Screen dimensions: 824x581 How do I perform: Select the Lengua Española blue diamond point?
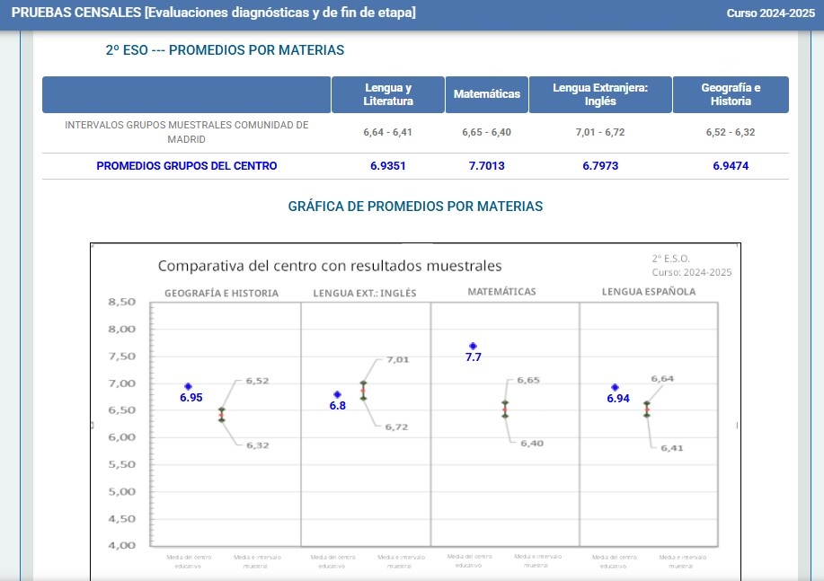(x=616, y=387)
